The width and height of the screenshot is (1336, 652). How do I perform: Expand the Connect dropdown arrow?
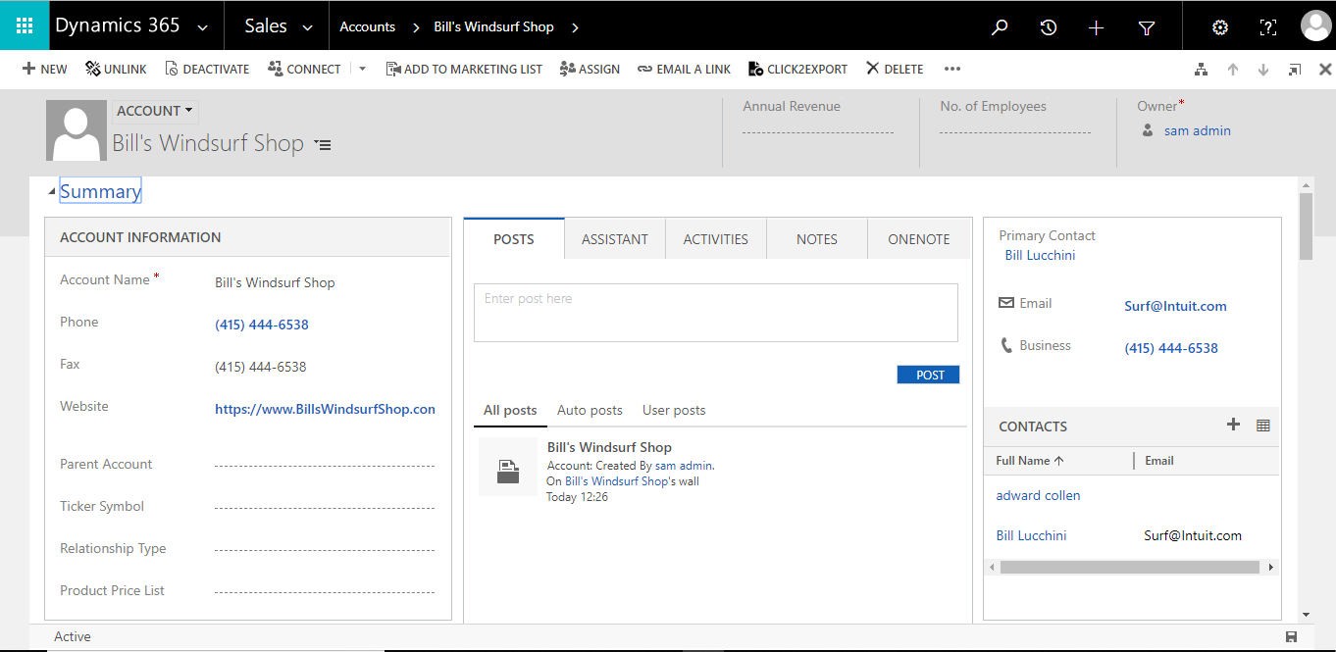tap(362, 69)
